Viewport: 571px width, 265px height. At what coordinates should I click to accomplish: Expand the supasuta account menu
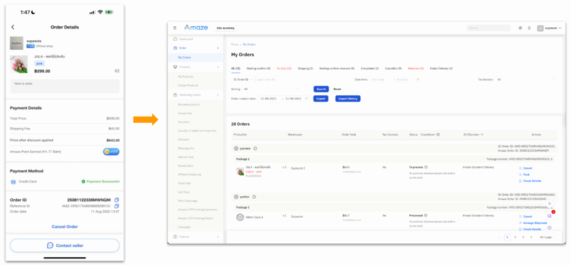tap(549, 27)
